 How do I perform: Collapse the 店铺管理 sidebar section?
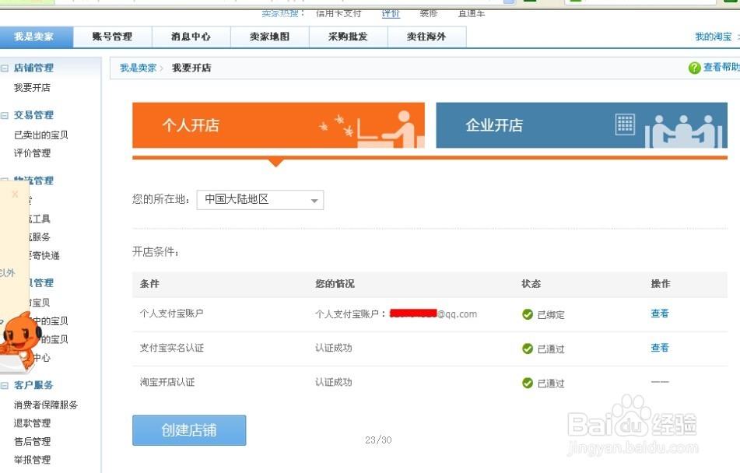click(5, 68)
